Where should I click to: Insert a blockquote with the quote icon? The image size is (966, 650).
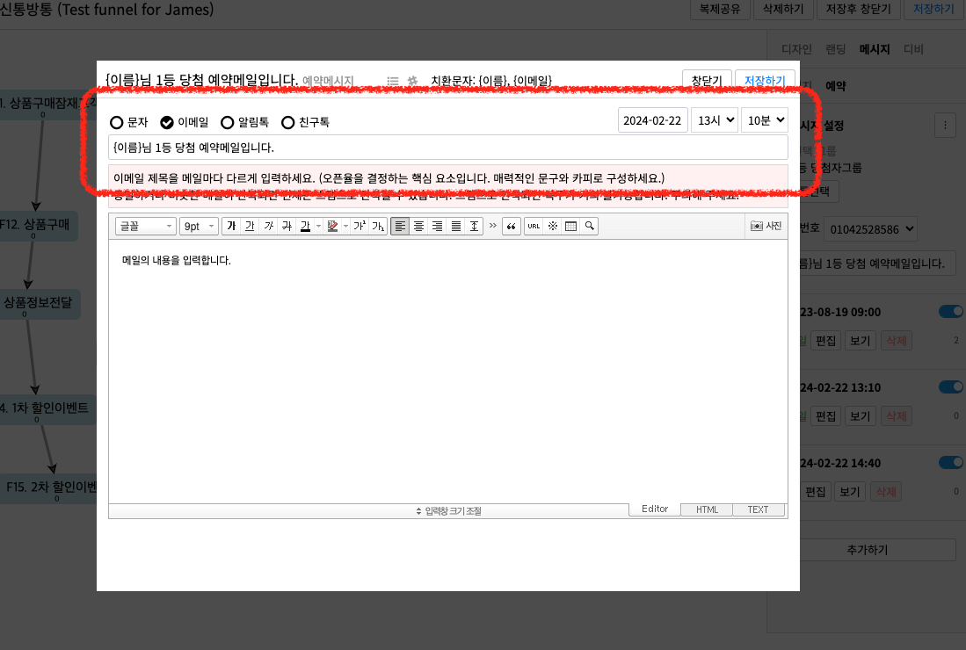point(511,227)
